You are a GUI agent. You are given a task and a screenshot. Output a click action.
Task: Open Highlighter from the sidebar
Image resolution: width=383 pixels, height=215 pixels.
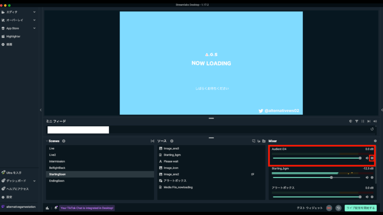click(x=13, y=37)
